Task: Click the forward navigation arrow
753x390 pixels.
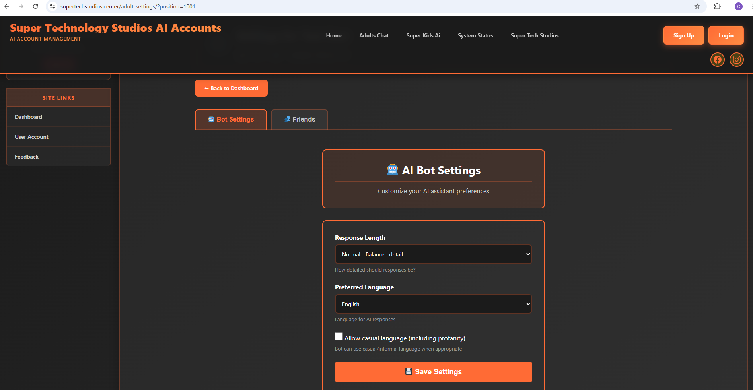Action: click(x=21, y=6)
